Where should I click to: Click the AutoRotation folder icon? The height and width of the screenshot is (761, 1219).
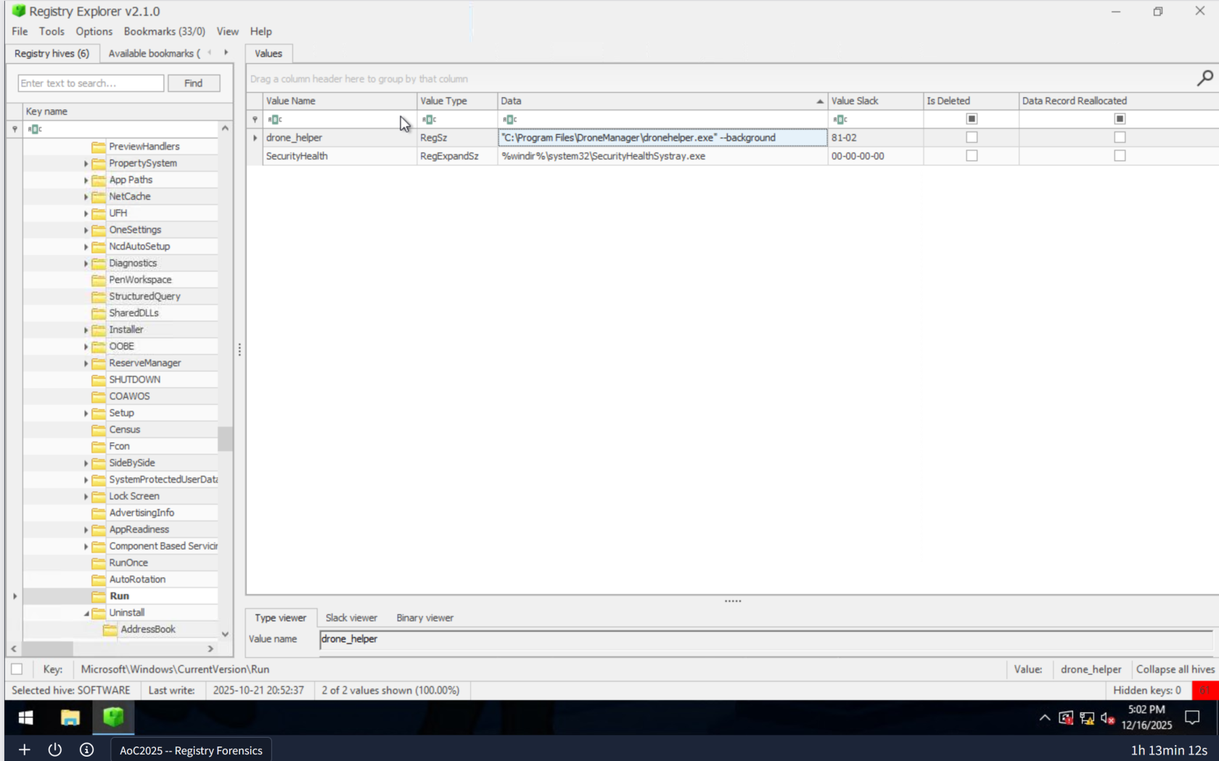pyautogui.click(x=99, y=580)
